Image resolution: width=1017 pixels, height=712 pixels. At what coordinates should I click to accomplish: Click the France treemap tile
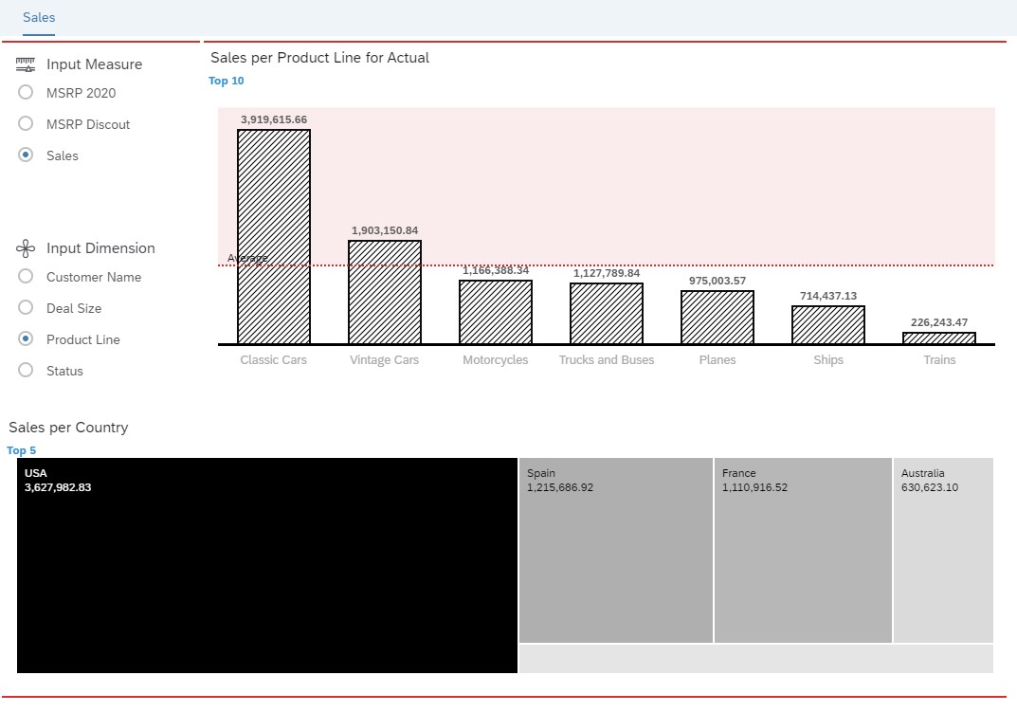tap(803, 550)
